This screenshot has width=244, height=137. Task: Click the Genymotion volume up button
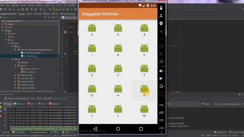pos(161,71)
